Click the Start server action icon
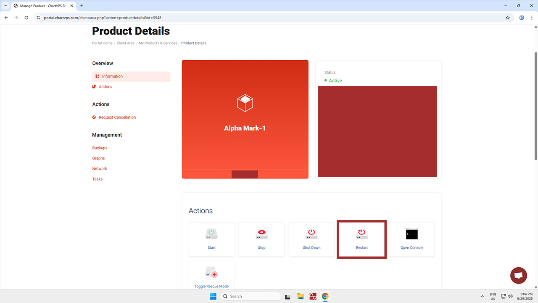Viewport: 538px width, 303px height. [211, 234]
